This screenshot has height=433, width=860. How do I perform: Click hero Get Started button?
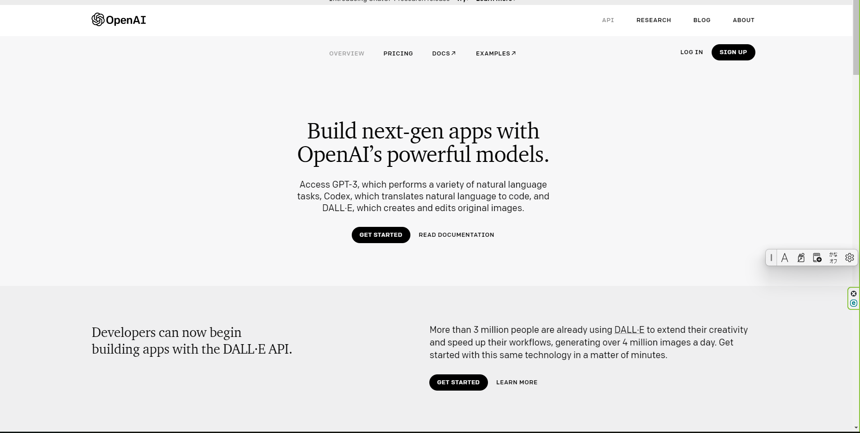tap(381, 235)
